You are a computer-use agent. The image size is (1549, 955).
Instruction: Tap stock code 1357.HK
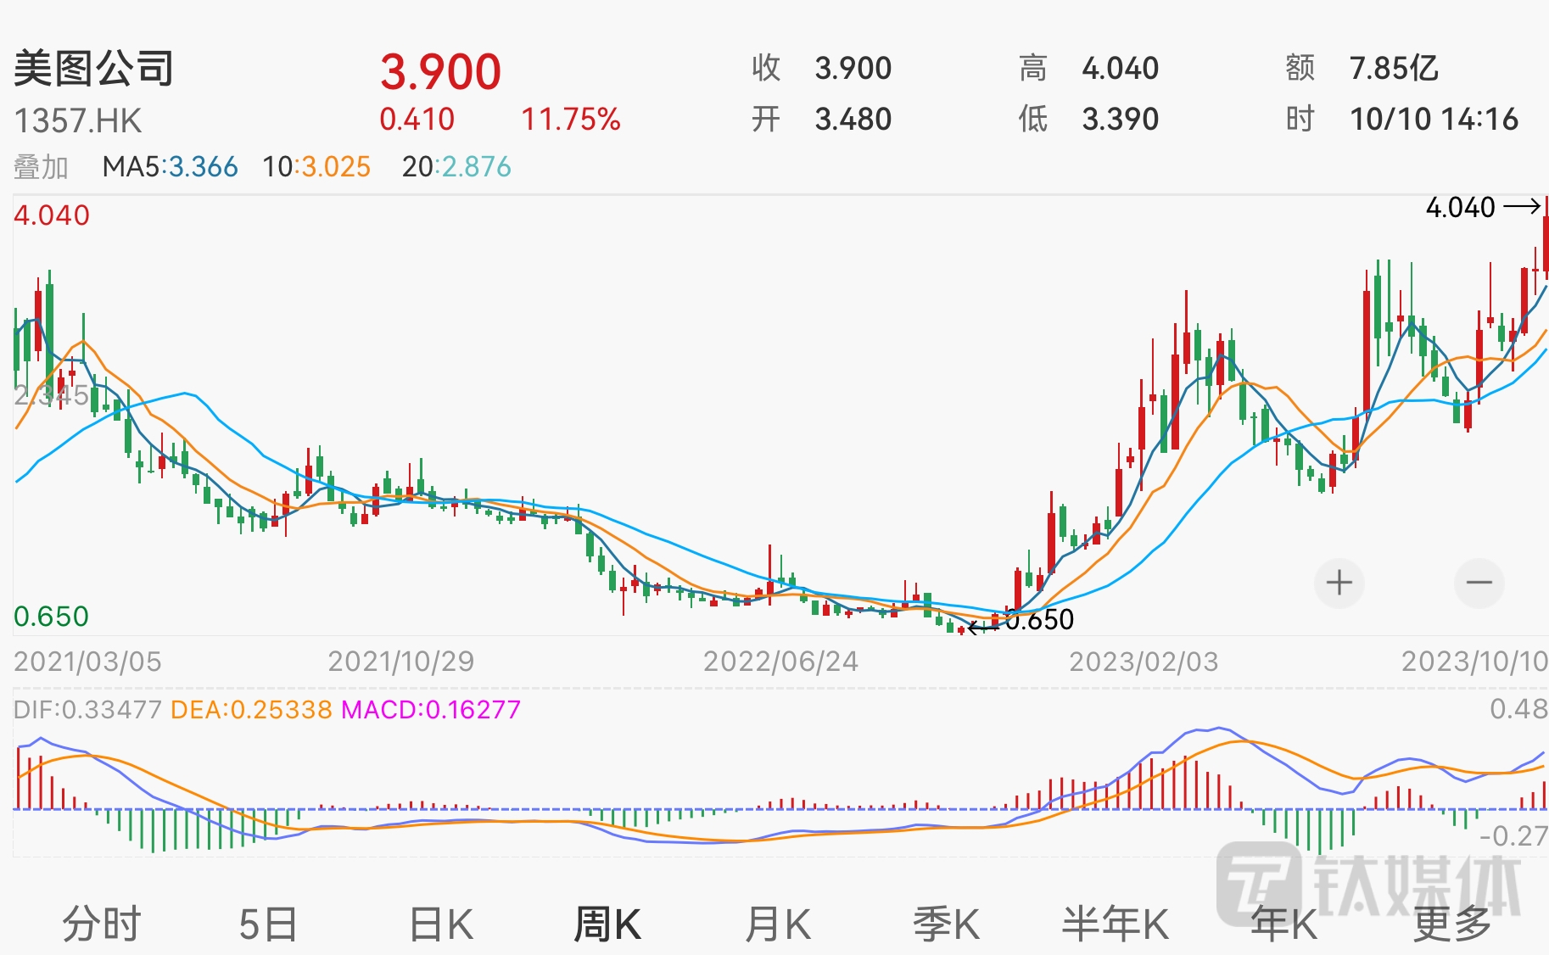click(78, 120)
